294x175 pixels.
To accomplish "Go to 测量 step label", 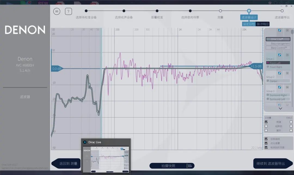I will click(x=220, y=17).
